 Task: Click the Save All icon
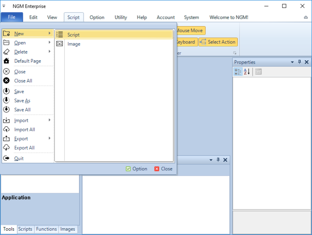click(6, 109)
